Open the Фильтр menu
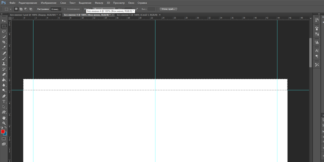Viewport: 324px width, 162px height. pos(99,2)
